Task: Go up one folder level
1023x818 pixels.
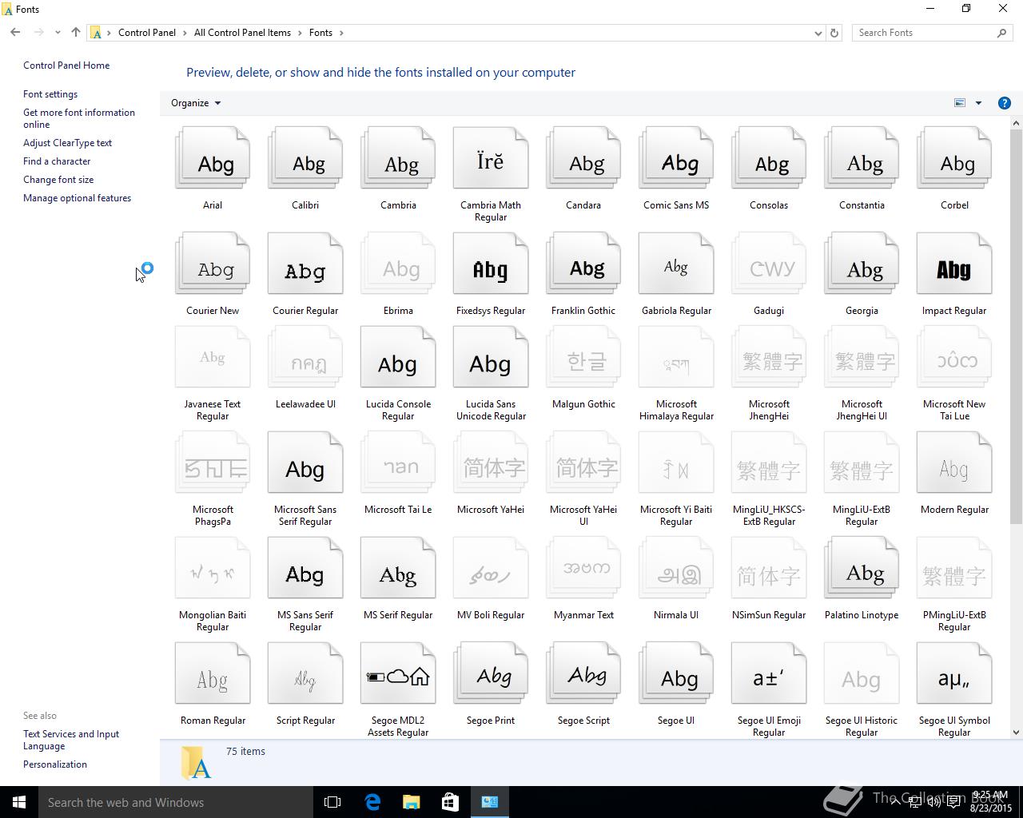Action: (x=76, y=33)
